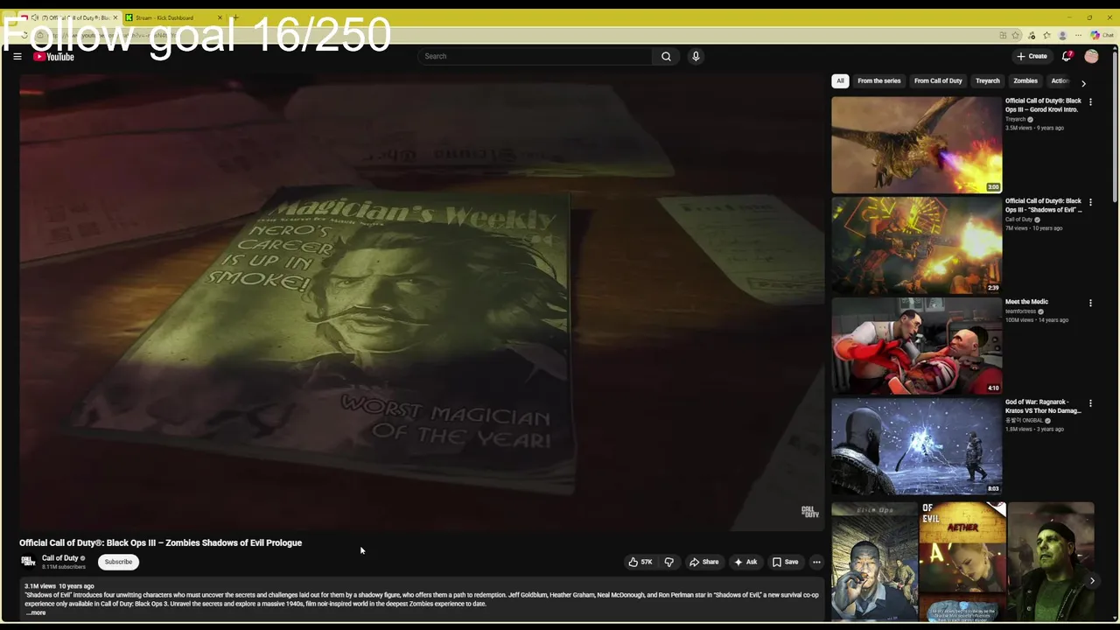Click the God of War Ragnarok title

pos(1043,406)
